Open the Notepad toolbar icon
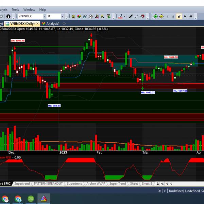204x204 pixels. [91, 17]
